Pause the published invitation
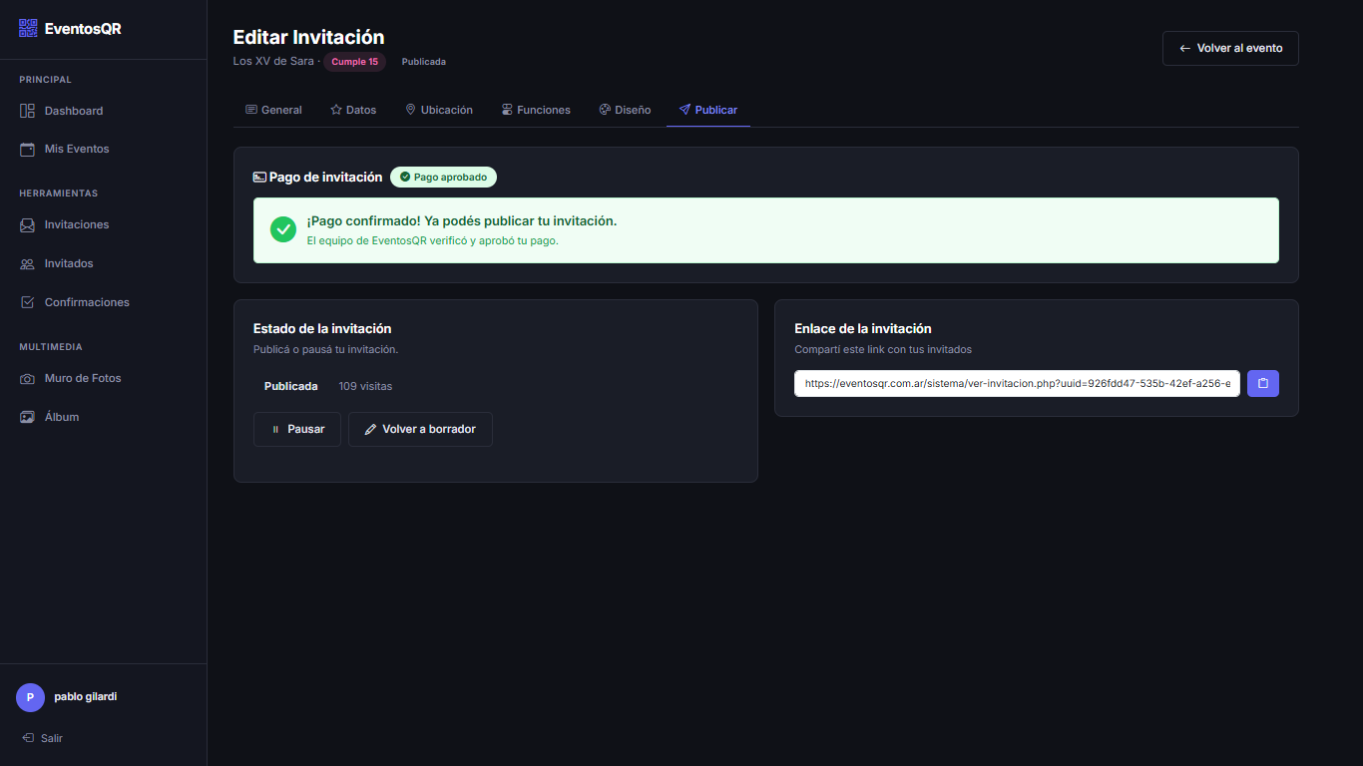 click(297, 429)
